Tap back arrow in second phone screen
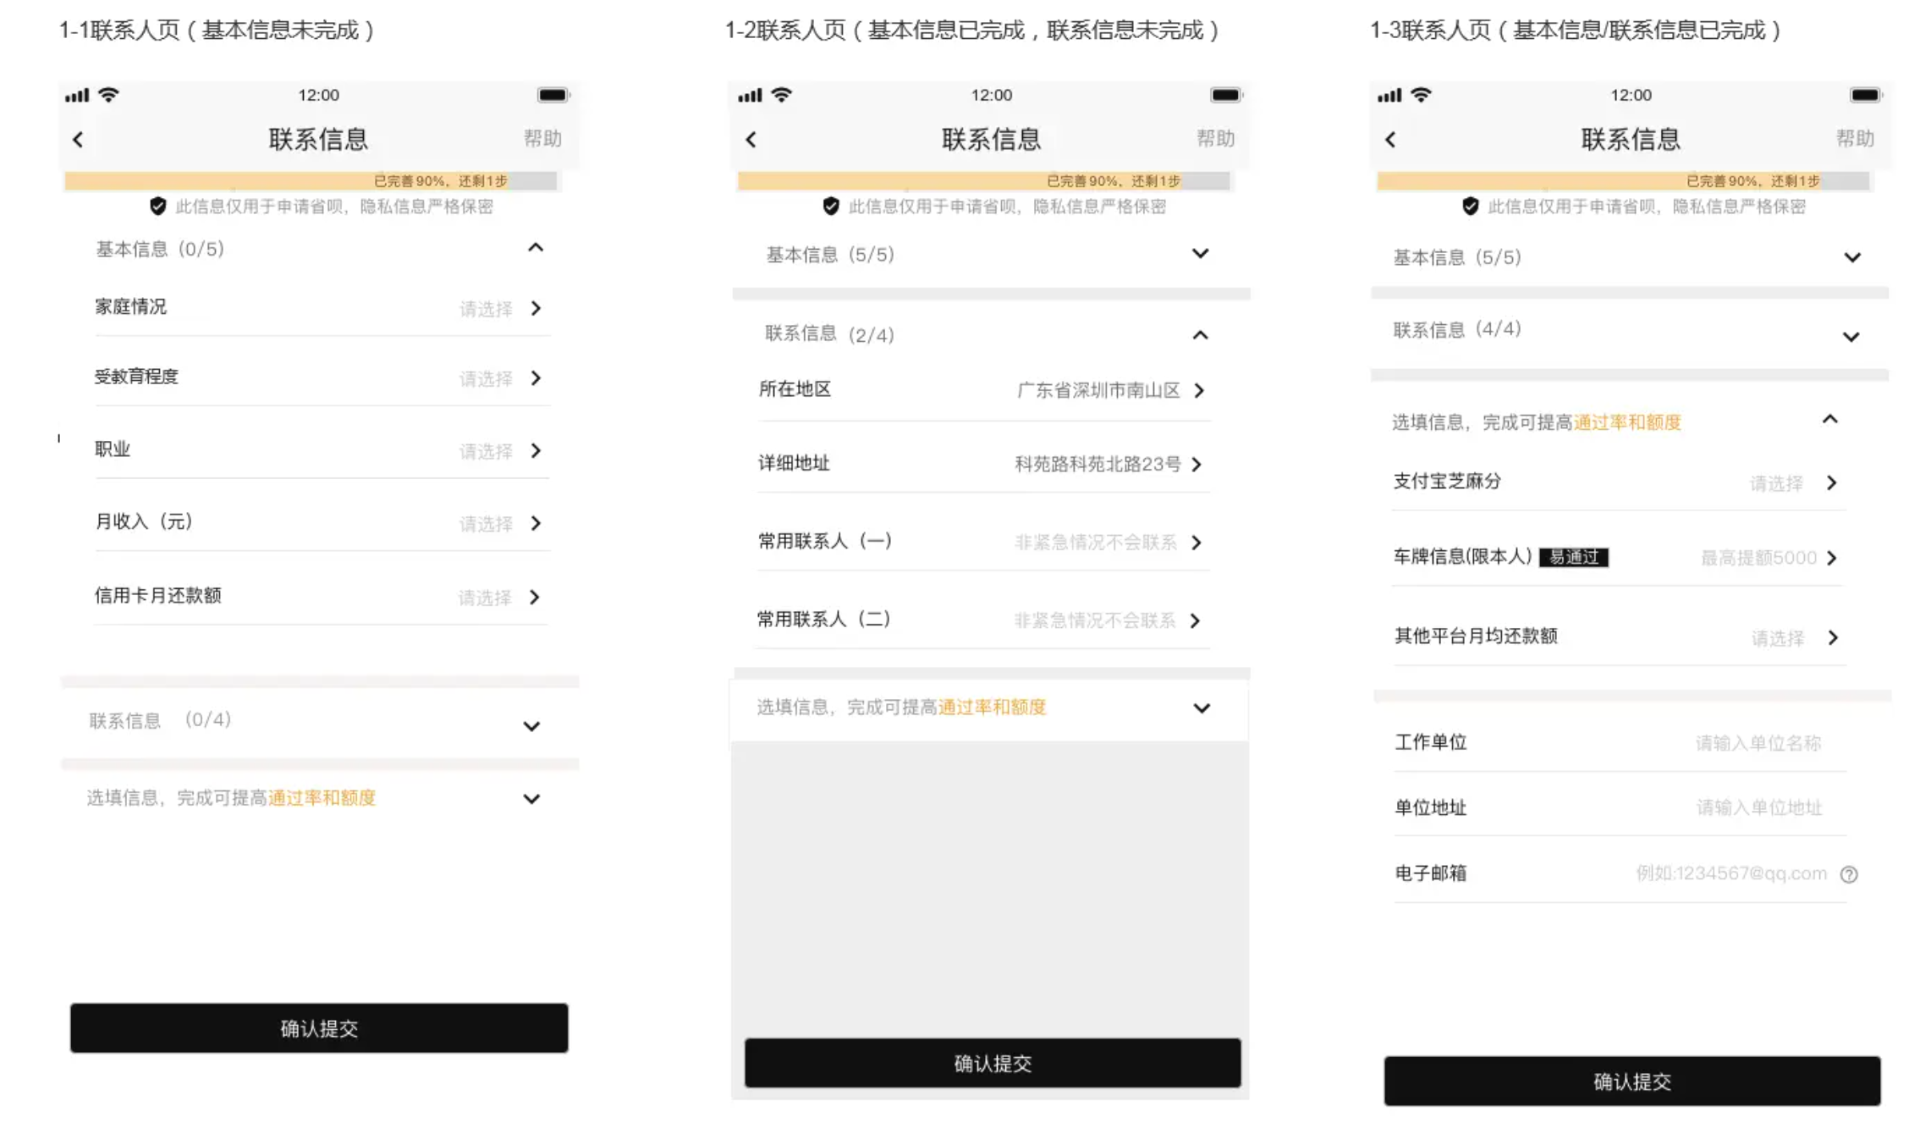Screen dimensions: 1931x1129 (751, 140)
